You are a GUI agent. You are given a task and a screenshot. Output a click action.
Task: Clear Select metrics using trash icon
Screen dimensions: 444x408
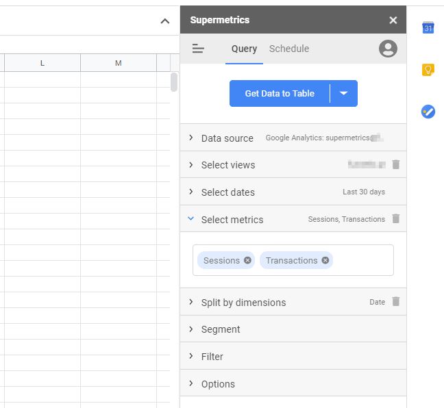(x=395, y=218)
